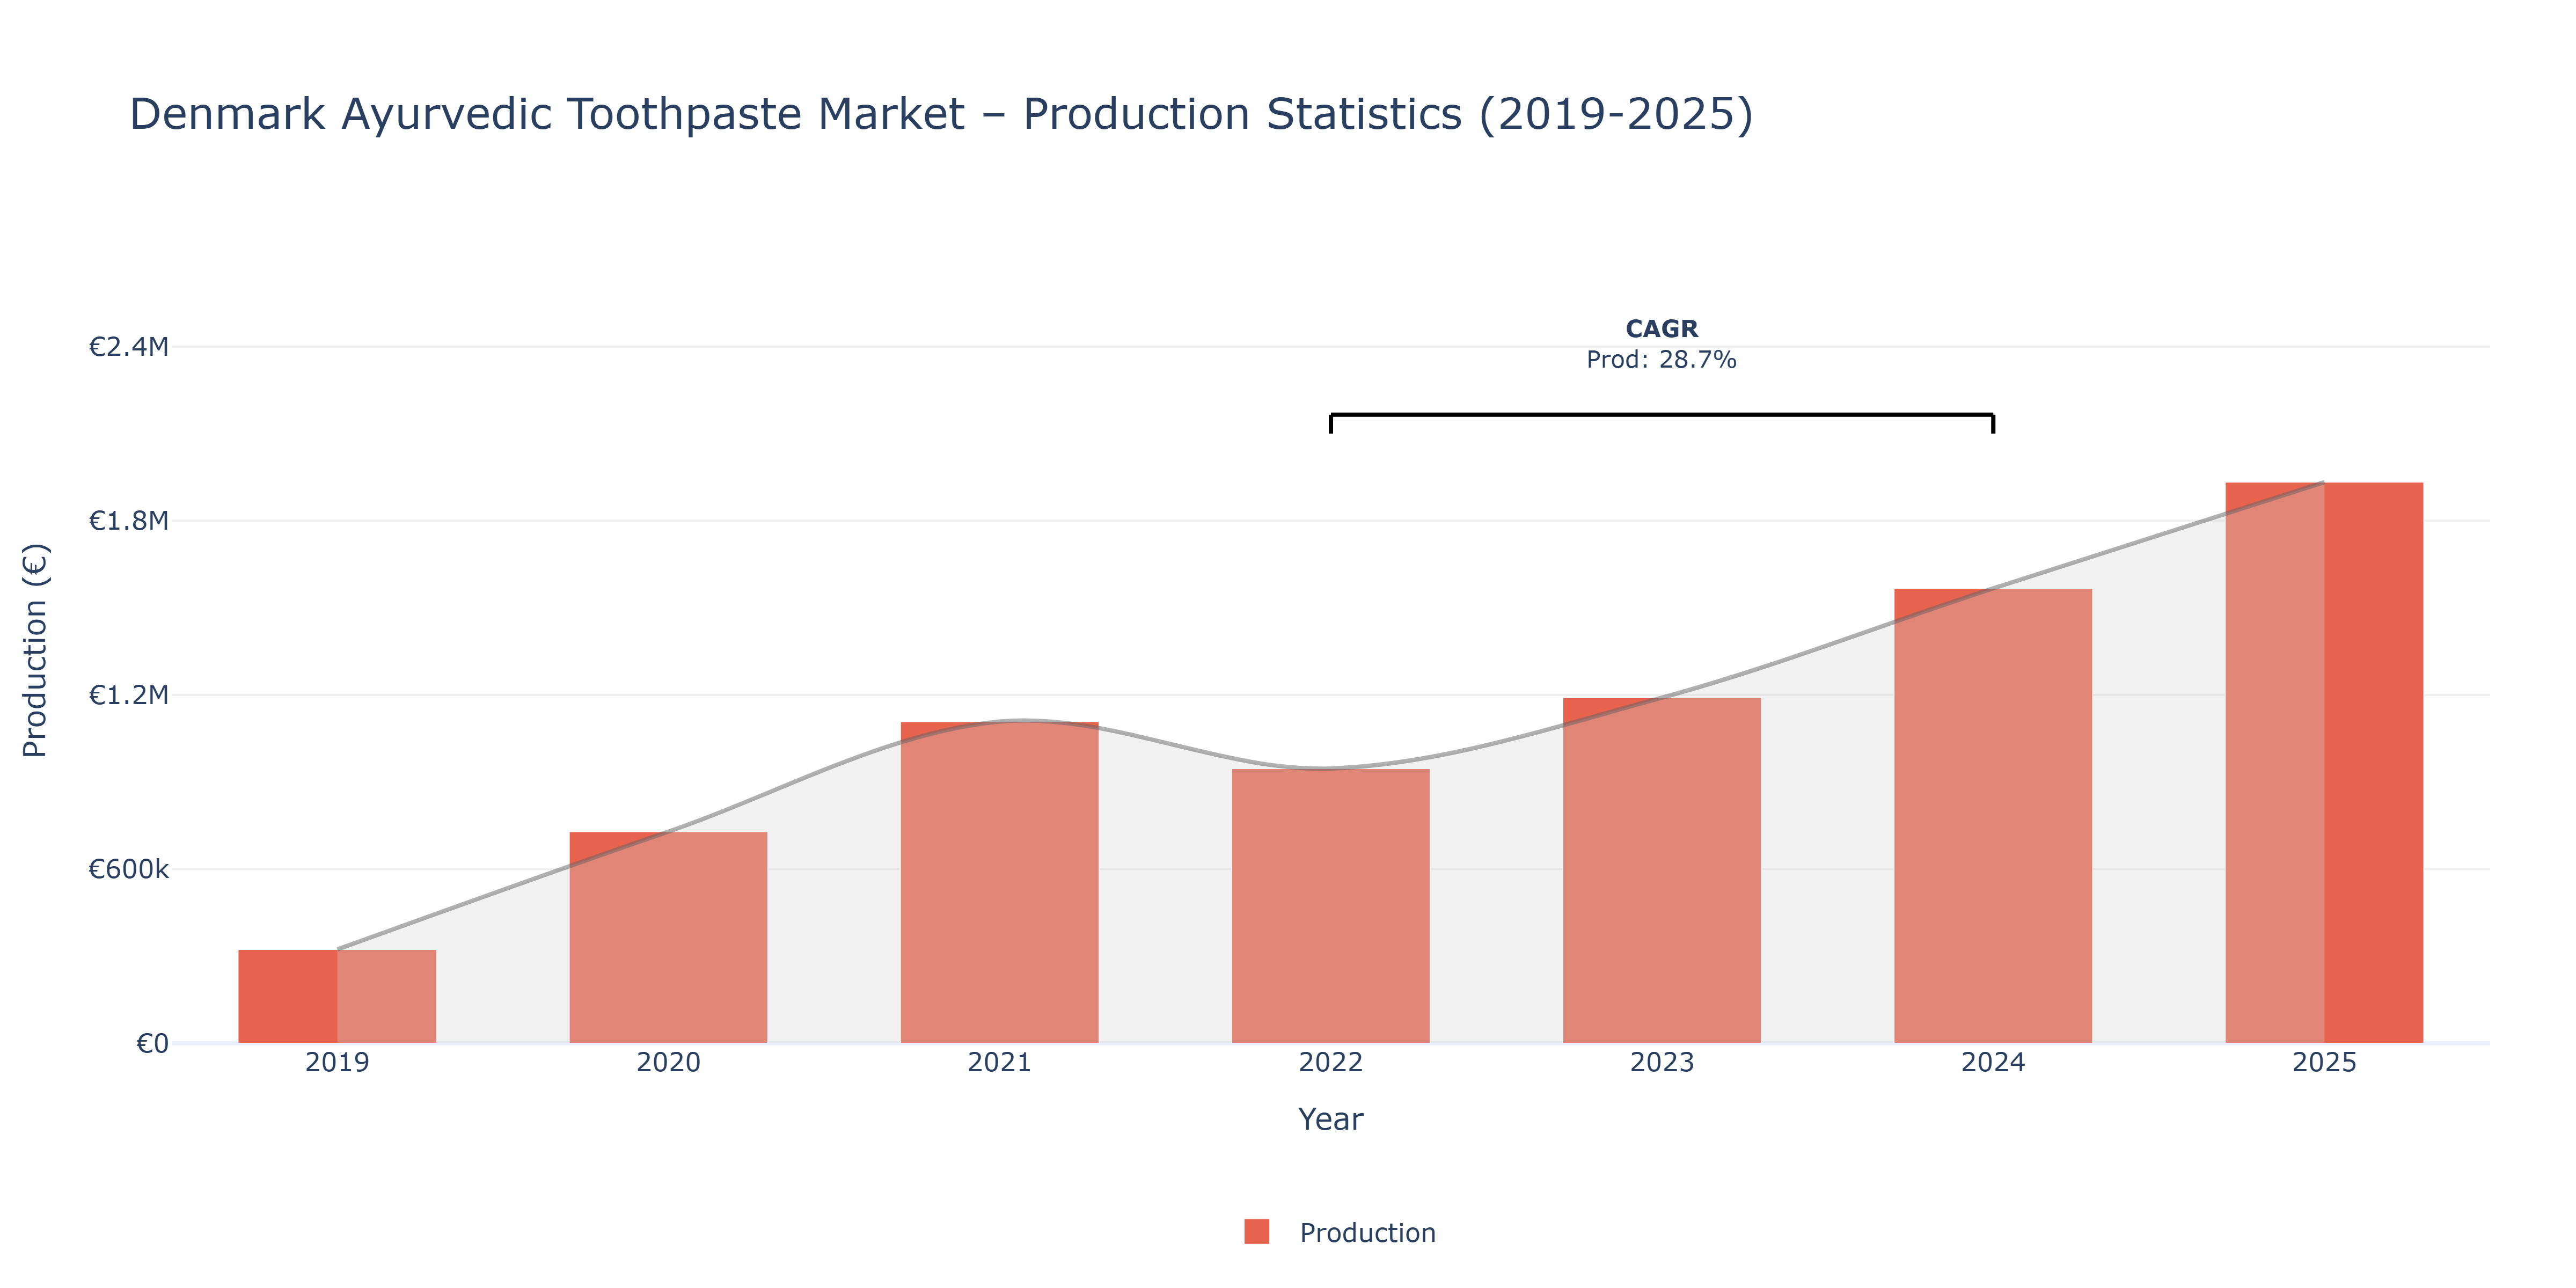Click the 2021 x-axis label
This screenshot has height=1288, width=2576.
(x=999, y=1062)
